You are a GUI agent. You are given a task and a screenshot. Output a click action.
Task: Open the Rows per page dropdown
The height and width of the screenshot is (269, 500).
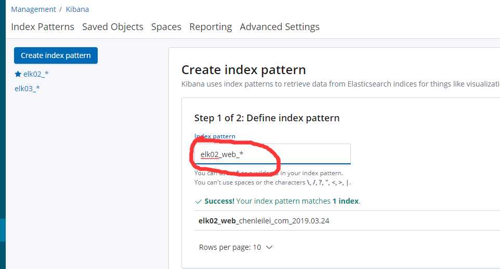[235, 247]
